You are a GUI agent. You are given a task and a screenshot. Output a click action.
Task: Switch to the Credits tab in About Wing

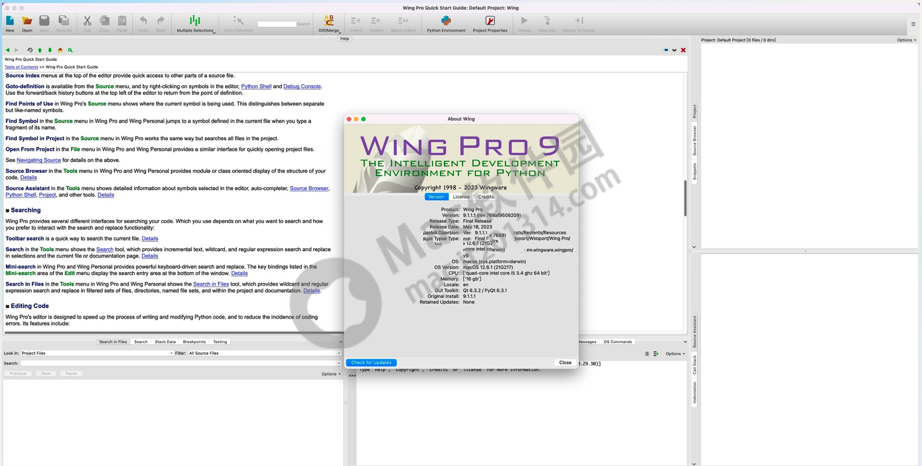click(x=486, y=197)
